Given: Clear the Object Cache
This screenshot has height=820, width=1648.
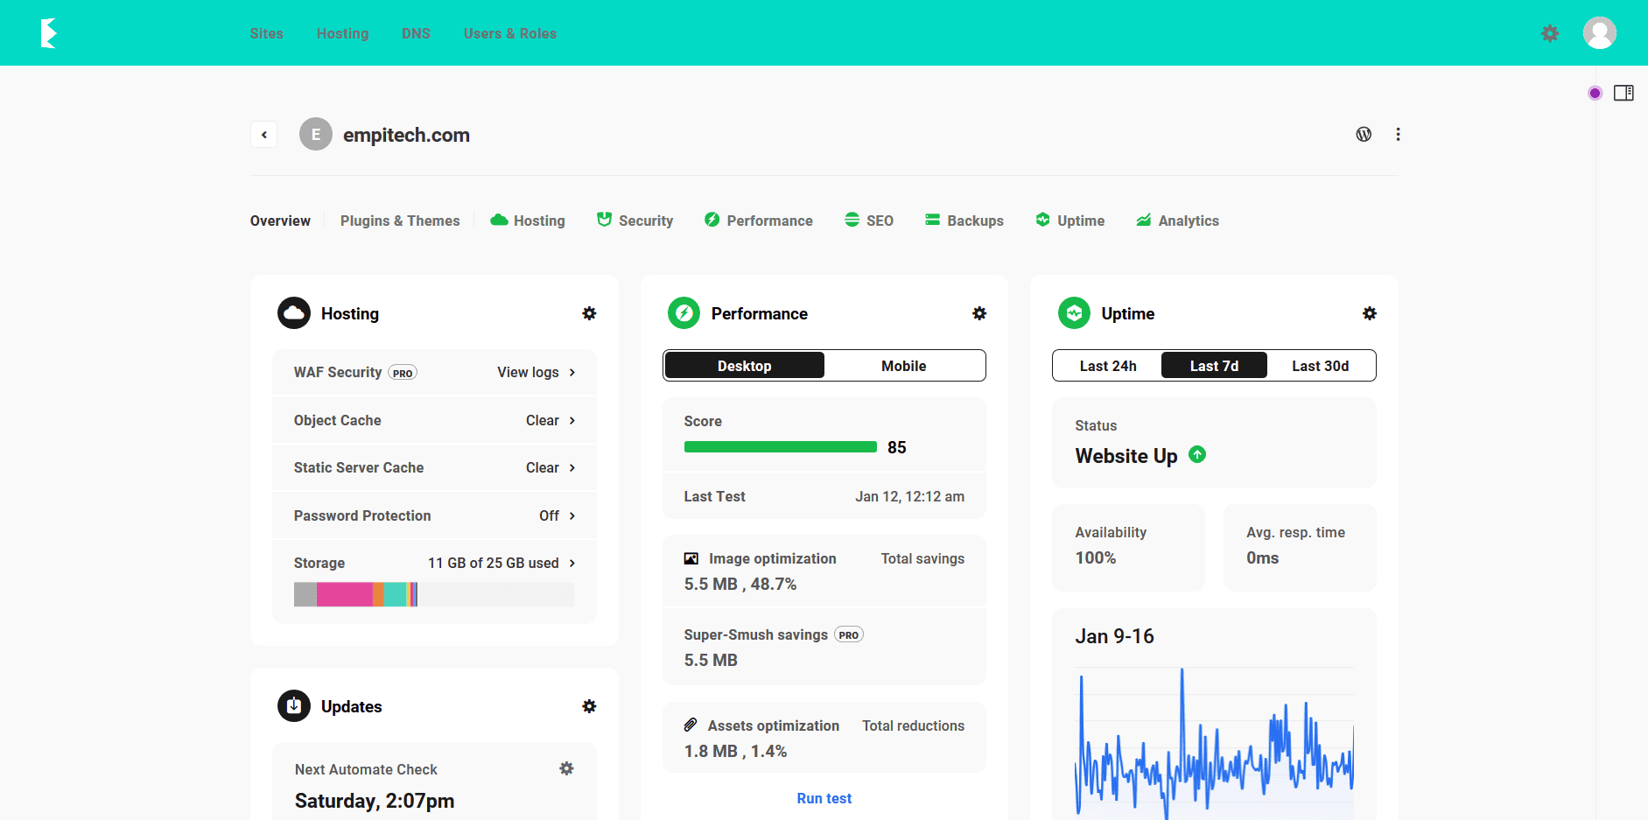Looking at the screenshot, I should (x=542, y=421).
